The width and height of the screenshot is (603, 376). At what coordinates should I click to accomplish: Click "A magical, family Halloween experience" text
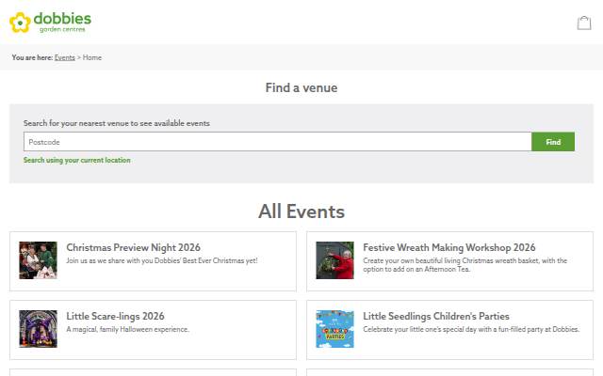[128, 329]
